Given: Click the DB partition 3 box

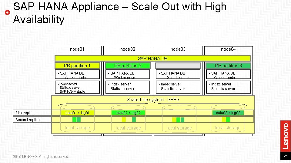Looking at the screenshot, I should pyautogui.click(x=229, y=66).
